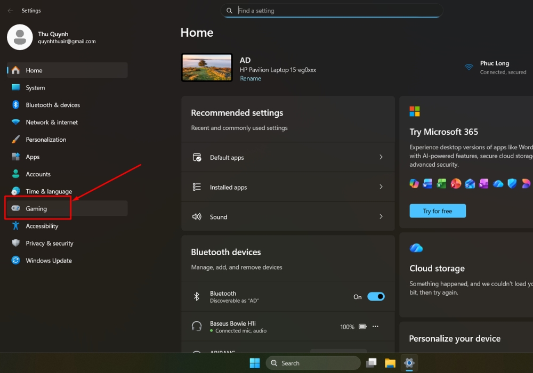Image resolution: width=533 pixels, height=373 pixels.
Task: Click the desktop wallpaper thumbnail
Action: (207, 67)
